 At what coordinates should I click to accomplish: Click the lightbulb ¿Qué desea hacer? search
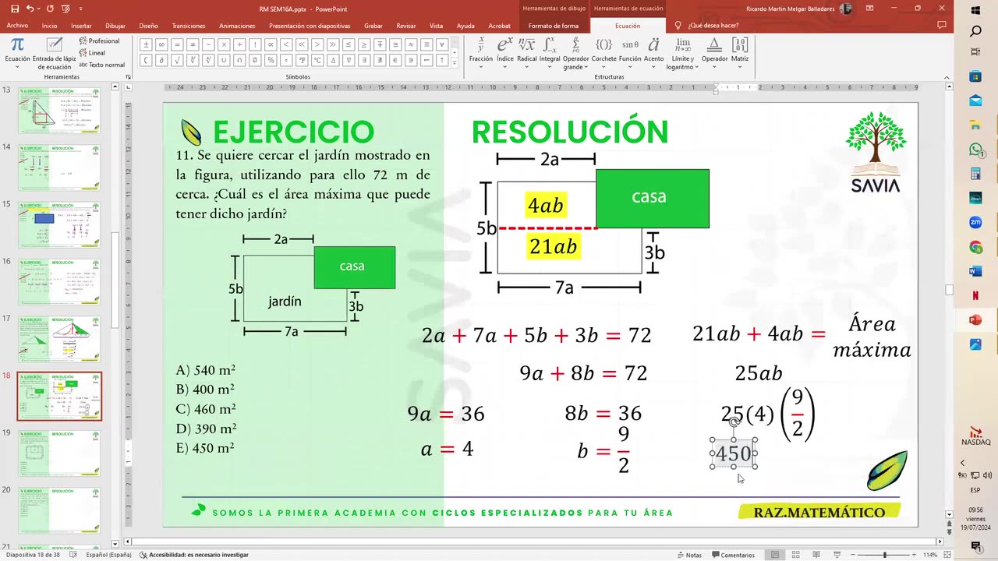pyautogui.click(x=708, y=26)
